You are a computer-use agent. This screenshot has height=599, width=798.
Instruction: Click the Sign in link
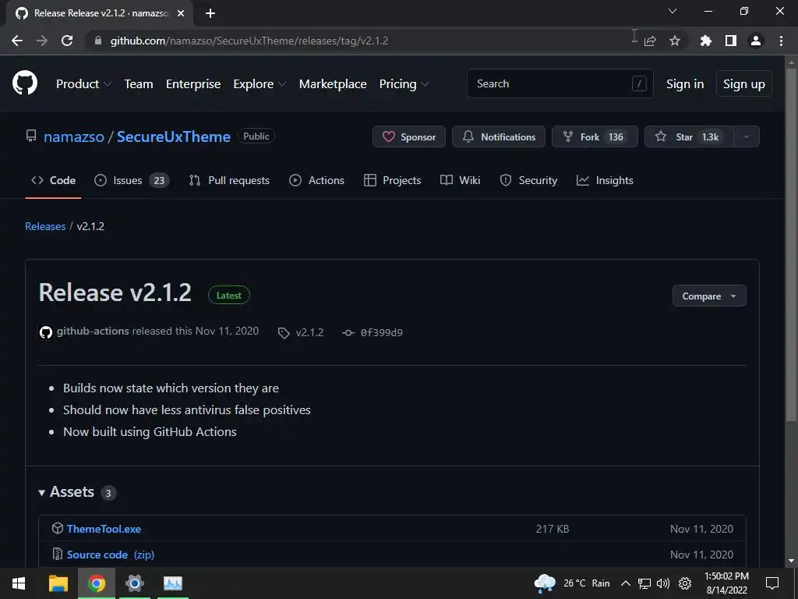tap(685, 84)
